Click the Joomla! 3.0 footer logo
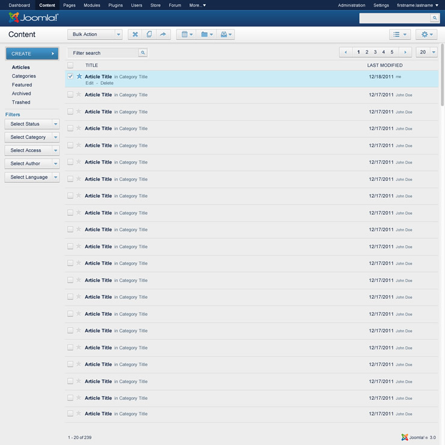Viewport: 445px width, 445px height. pos(419,437)
